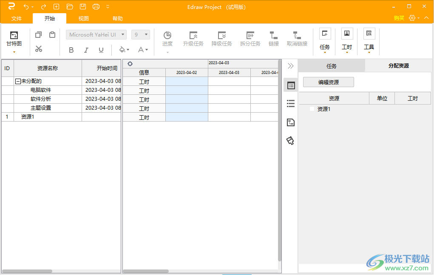Select the 电脑软件 row
The width and height of the screenshot is (434, 275).
pyautogui.click(x=61, y=90)
